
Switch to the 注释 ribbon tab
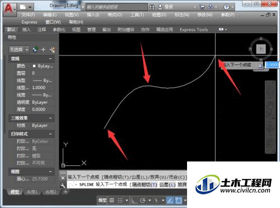(41, 30)
